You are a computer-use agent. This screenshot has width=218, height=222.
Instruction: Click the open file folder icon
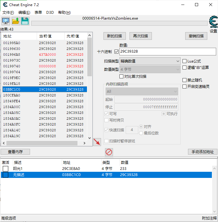coord(16,21)
